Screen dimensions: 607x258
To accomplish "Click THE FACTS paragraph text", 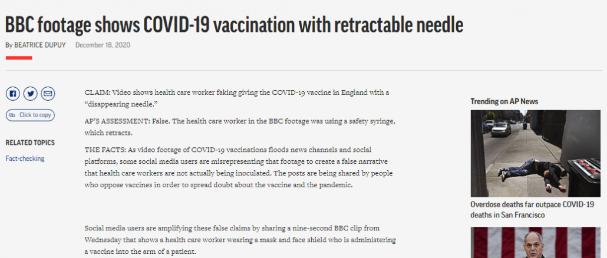I will (239, 167).
